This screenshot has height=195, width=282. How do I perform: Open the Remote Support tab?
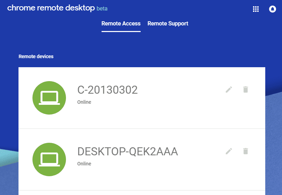pos(168,24)
